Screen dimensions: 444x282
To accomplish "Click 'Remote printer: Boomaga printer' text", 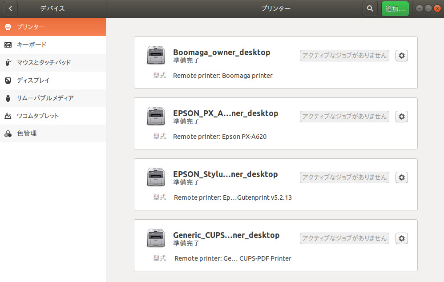I will (222, 76).
